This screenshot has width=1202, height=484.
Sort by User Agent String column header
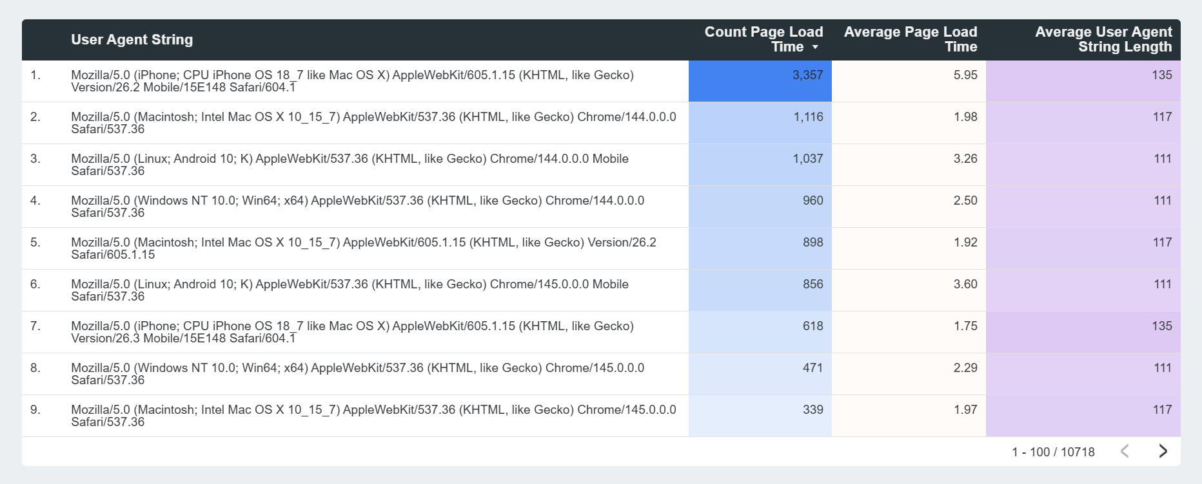pos(132,39)
